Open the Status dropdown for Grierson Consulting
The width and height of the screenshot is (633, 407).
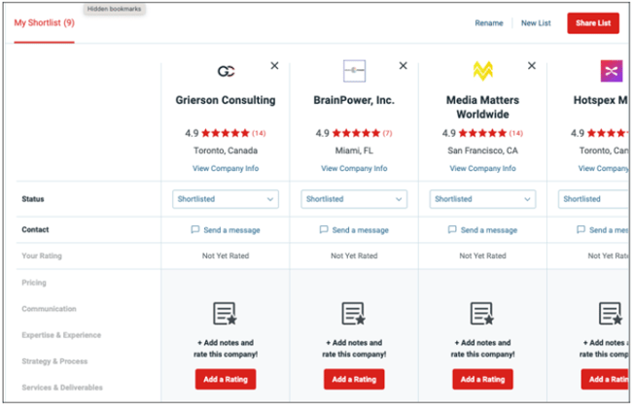tap(226, 199)
